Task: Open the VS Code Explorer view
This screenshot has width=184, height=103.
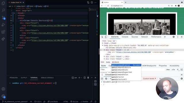Action: click(x=3, y=3)
